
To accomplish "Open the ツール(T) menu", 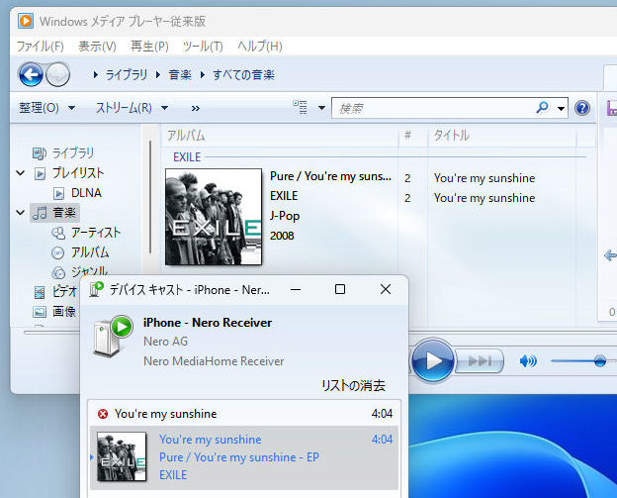I will [x=203, y=47].
